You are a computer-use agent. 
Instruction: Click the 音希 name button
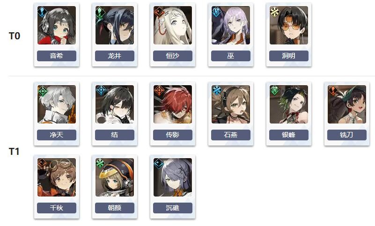tap(57, 56)
